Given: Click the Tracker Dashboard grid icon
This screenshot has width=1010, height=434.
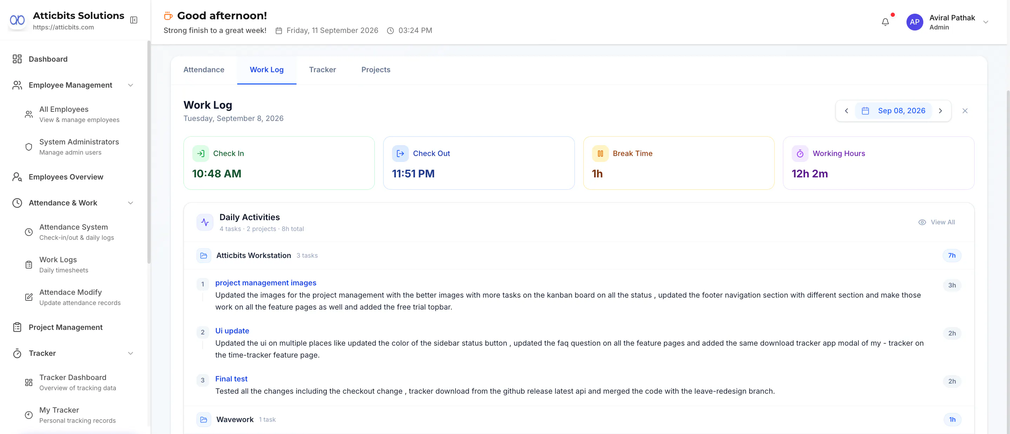Looking at the screenshot, I should point(29,383).
